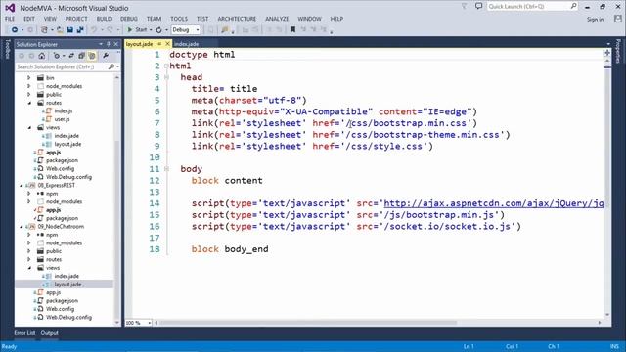Save the current file with the disk icon
Screen dimensions: 626x352
pyautogui.click(x=69, y=30)
